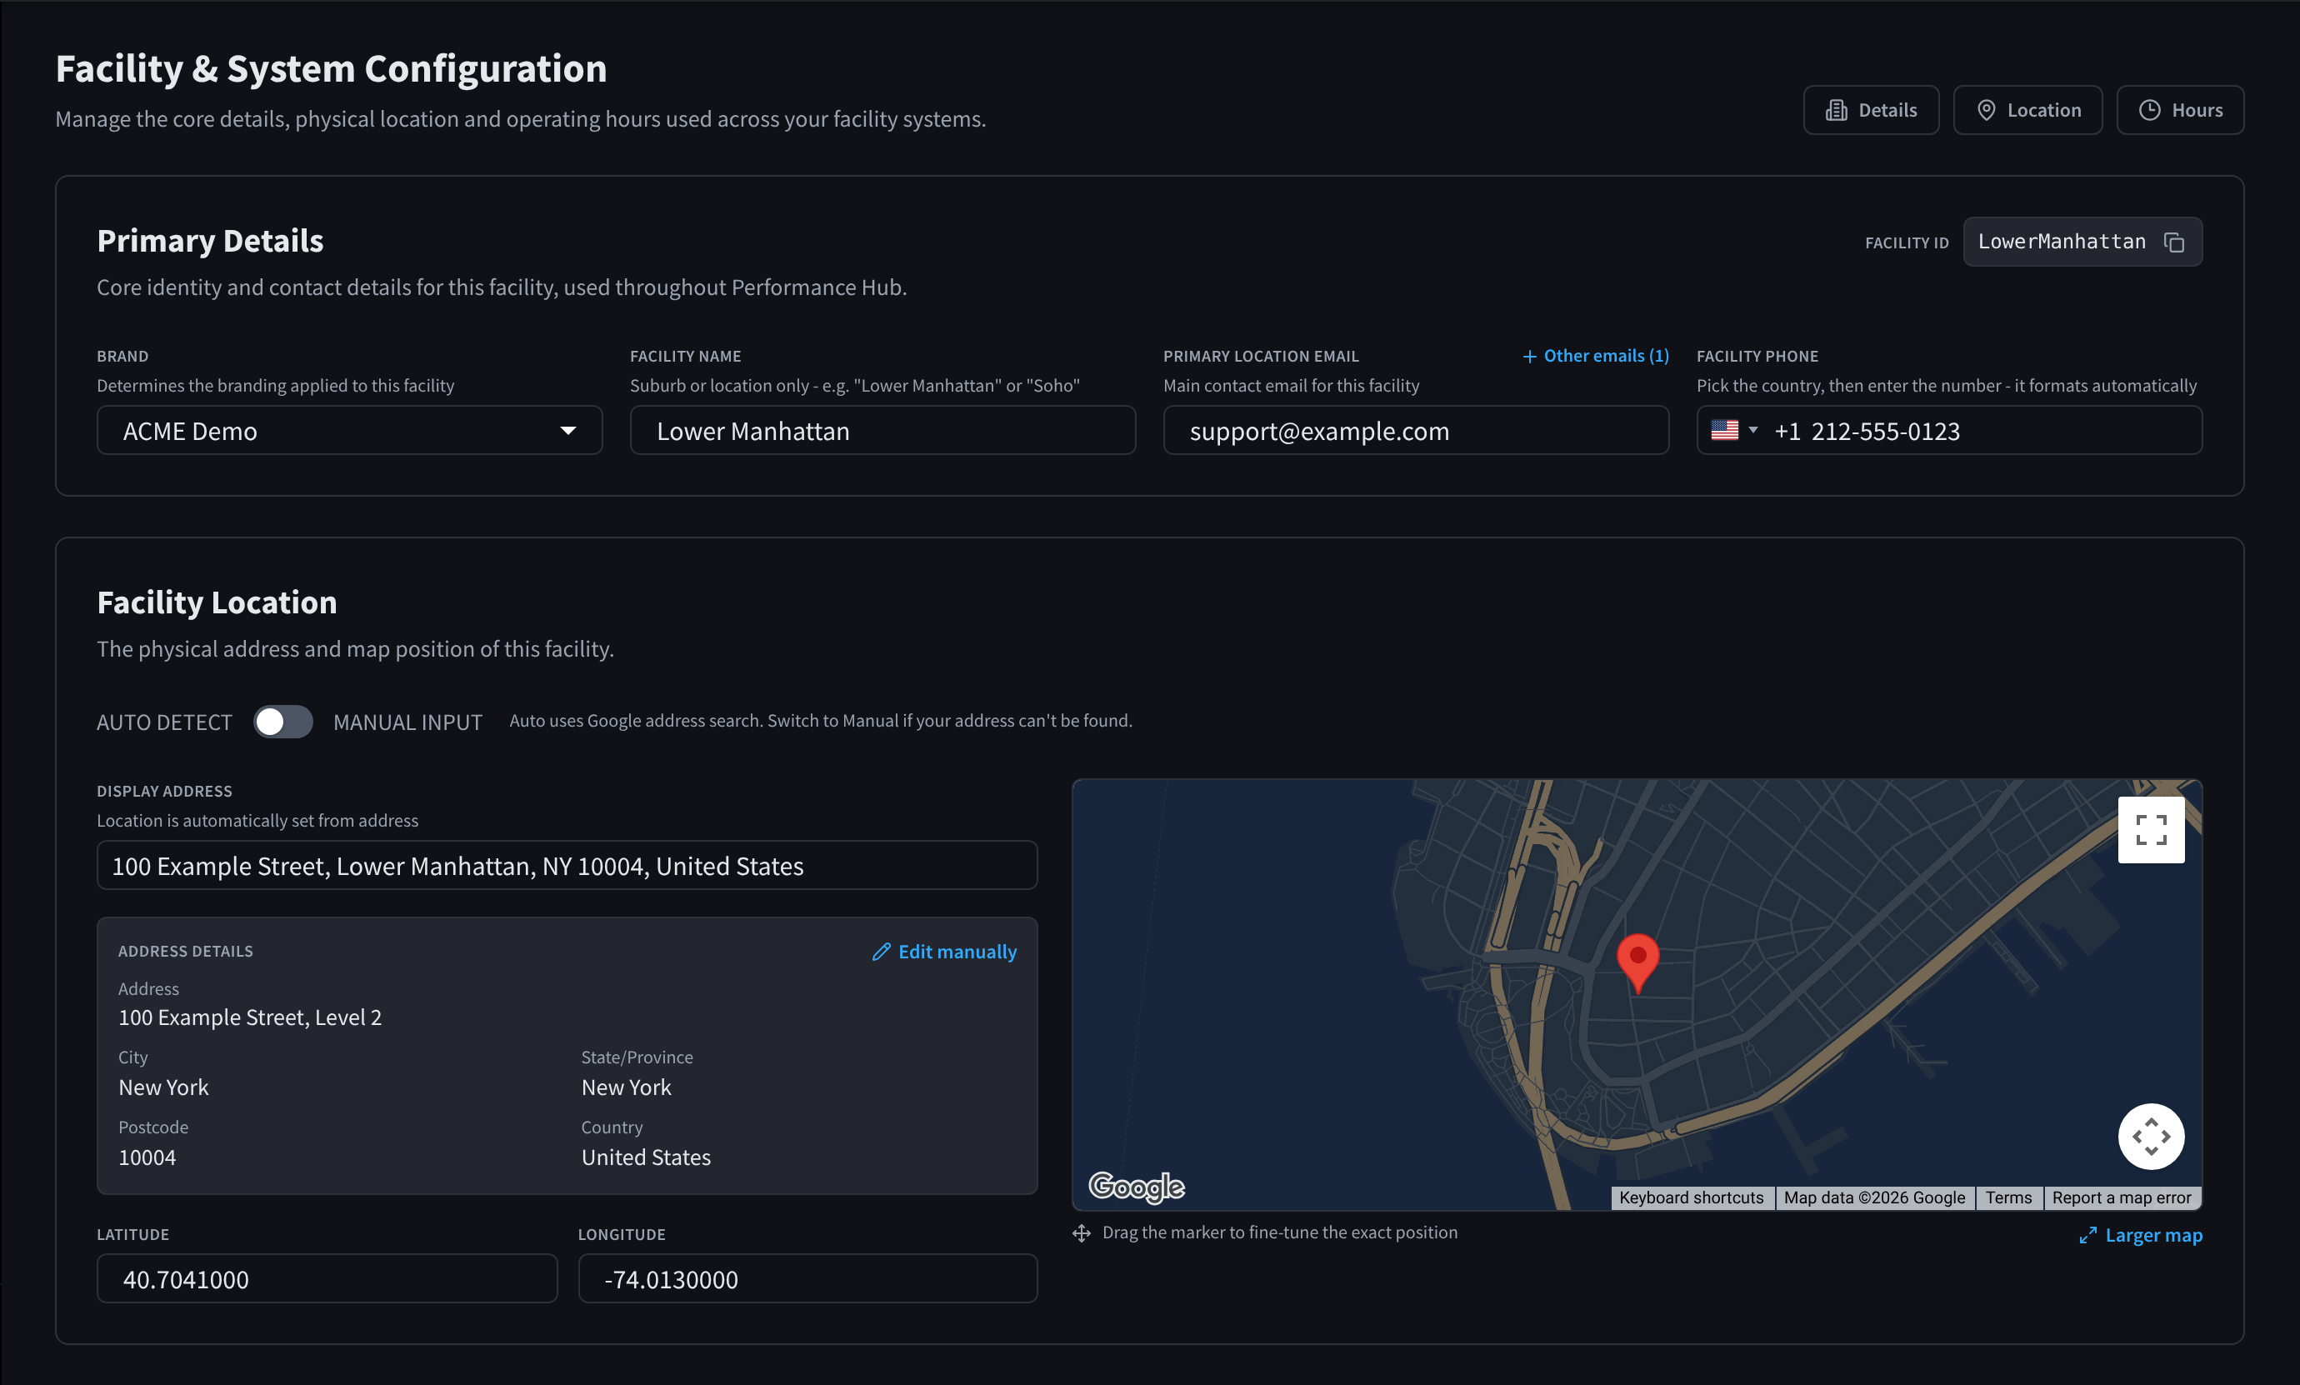Click the red map marker pin
The height and width of the screenshot is (1385, 2300).
1637,963
